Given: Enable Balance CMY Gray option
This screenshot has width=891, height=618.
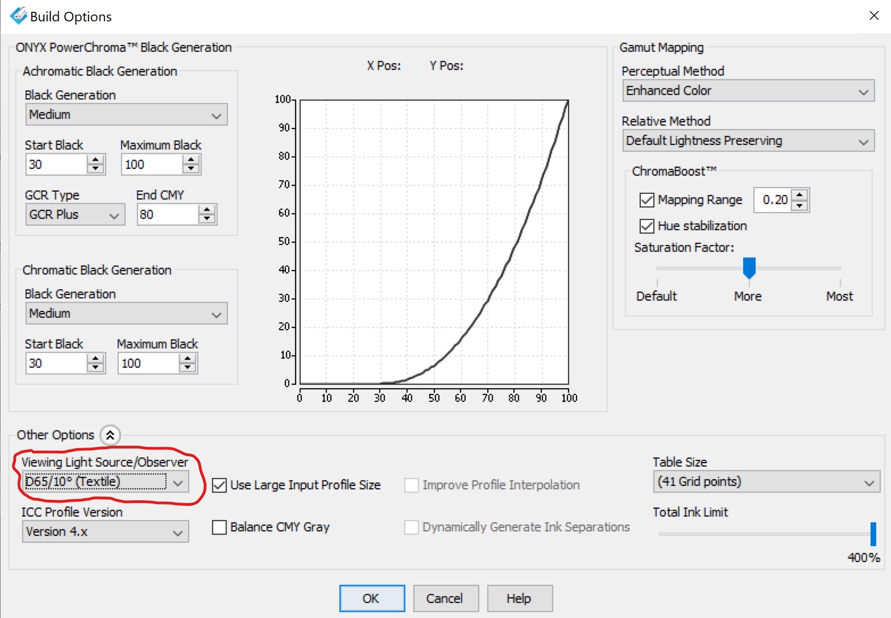Looking at the screenshot, I should [219, 527].
